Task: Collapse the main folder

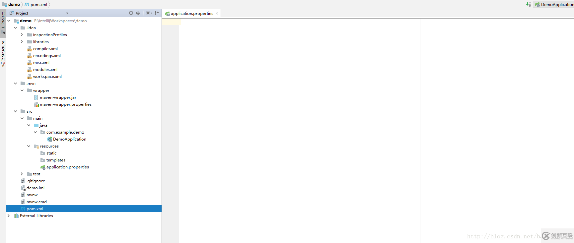Action: point(22,118)
